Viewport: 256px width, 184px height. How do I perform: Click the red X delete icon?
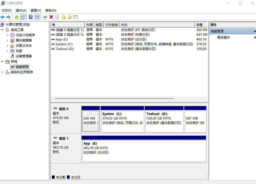point(51,17)
